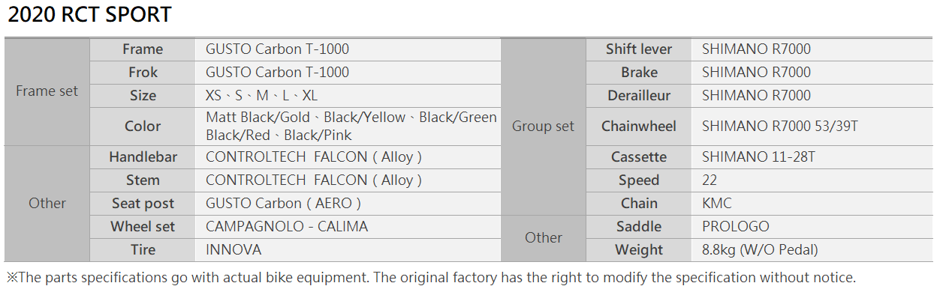Select the Frame label cell

point(142,49)
